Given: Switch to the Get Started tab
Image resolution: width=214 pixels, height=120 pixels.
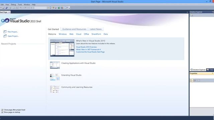Looking at the screenshot, I should click(53, 29).
